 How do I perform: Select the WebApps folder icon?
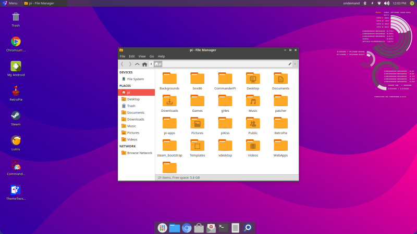[x=280, y=145]
